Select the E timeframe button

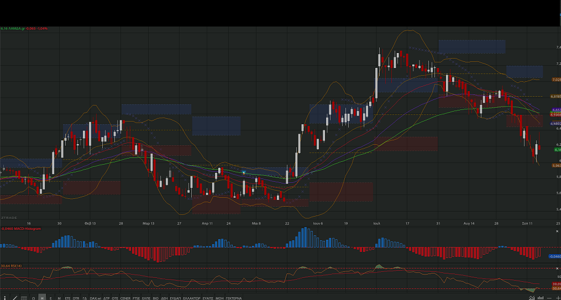click(x=50, y=298)
